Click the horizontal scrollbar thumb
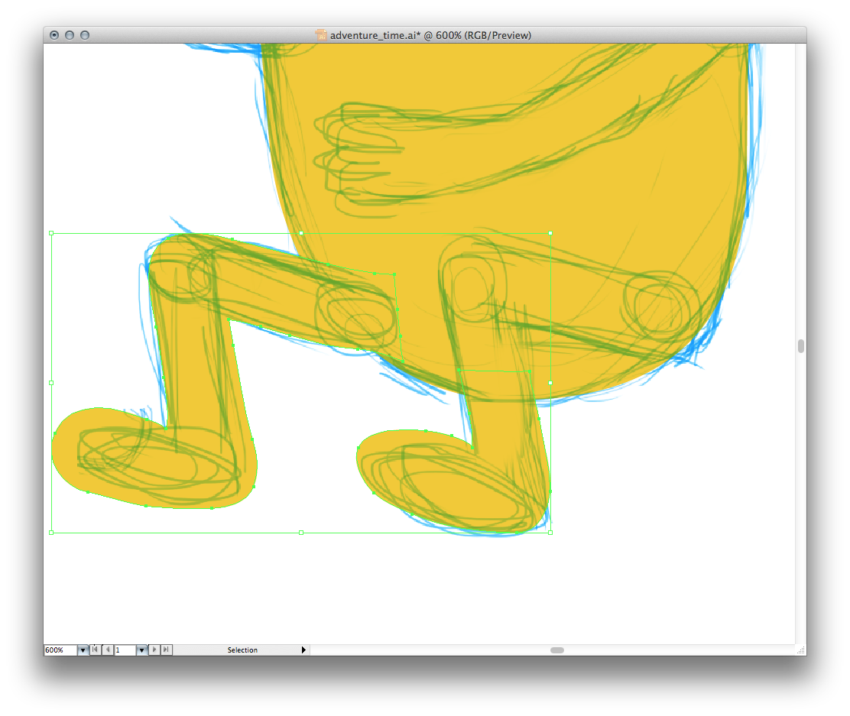Viewport: 850px width, 716px height. [557, 650]
